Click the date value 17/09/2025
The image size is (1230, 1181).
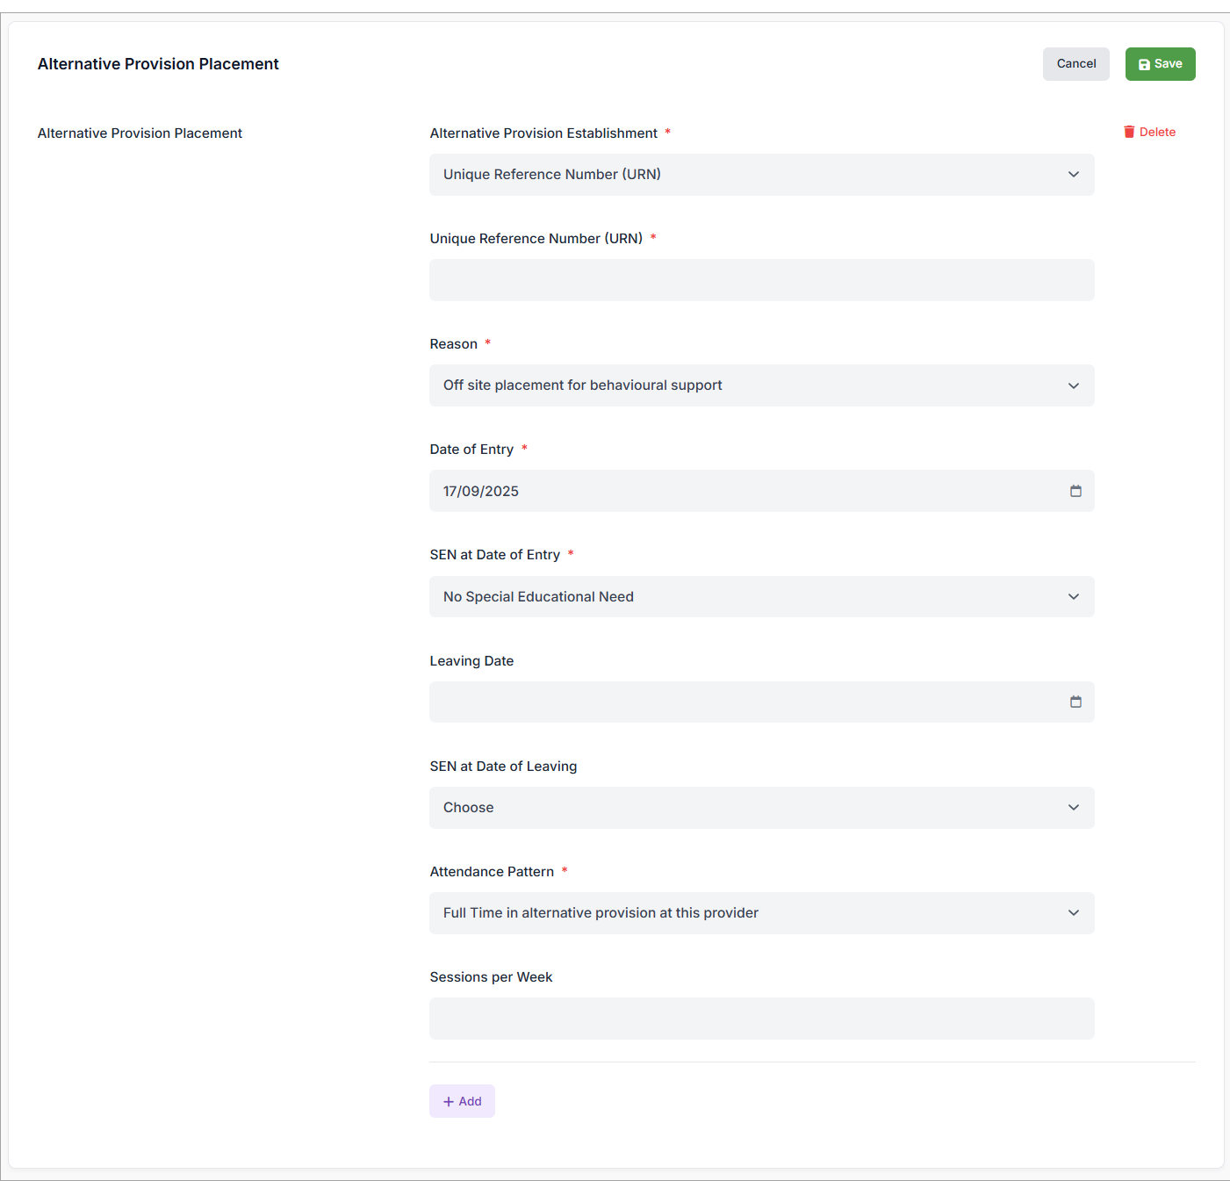481,491
